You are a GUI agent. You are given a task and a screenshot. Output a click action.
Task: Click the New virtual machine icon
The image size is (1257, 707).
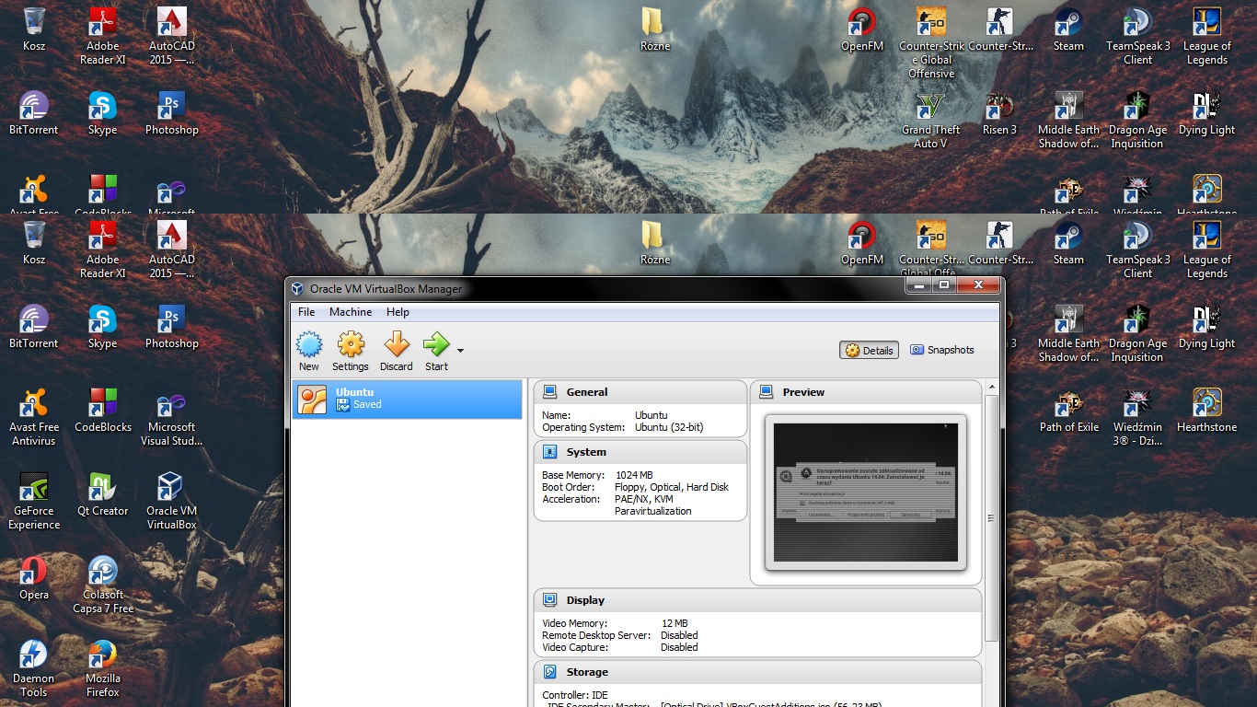click(309, 345)
